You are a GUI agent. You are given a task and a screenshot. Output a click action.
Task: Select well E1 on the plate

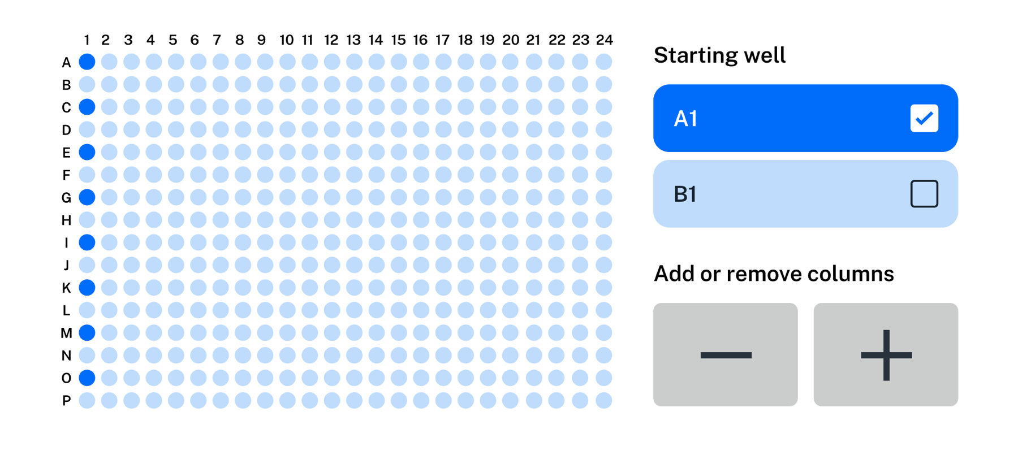point(87,152)
